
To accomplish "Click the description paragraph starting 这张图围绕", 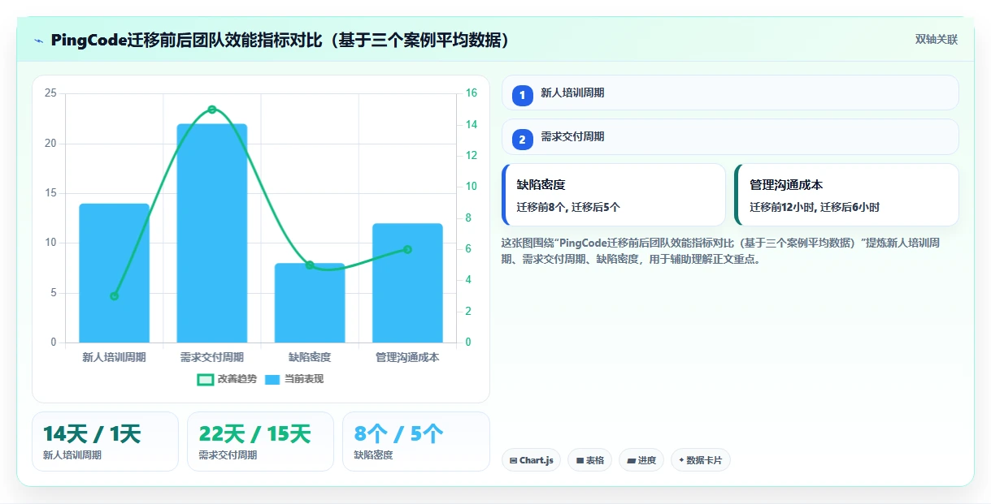I will [720, 251].
